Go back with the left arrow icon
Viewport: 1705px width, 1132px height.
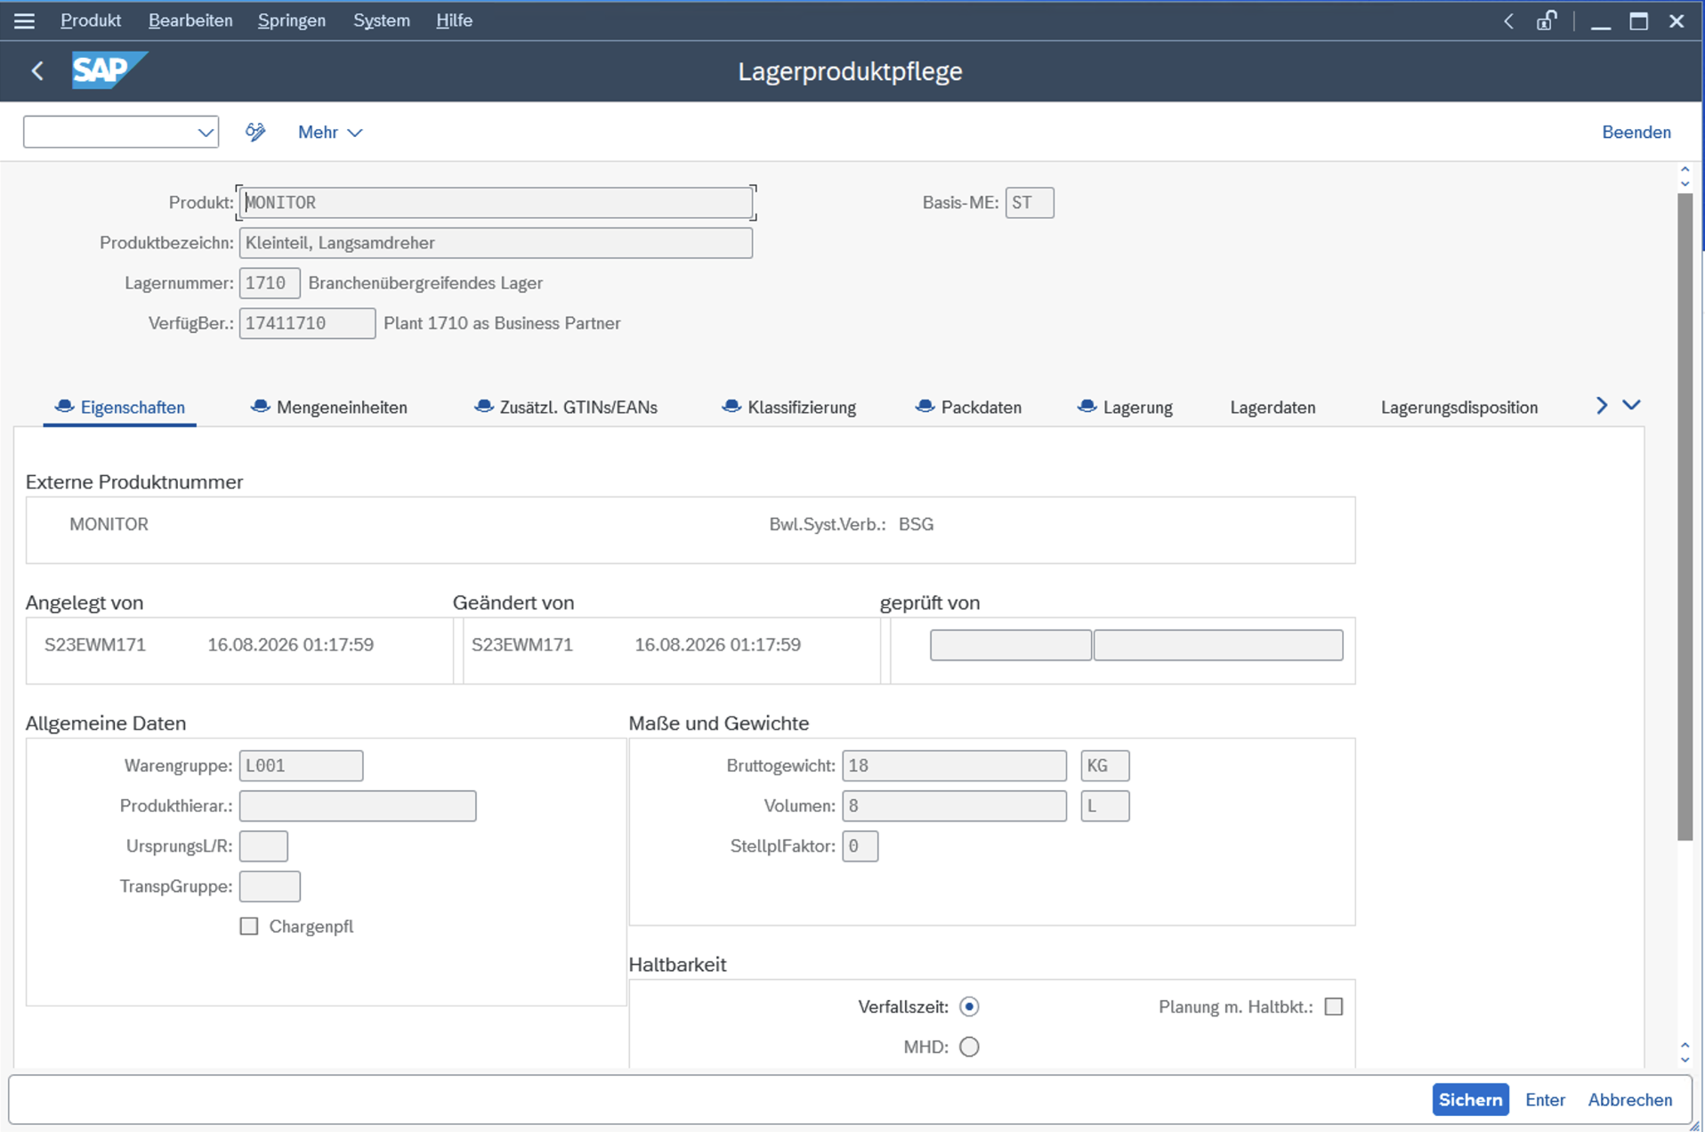coord(37,71)
